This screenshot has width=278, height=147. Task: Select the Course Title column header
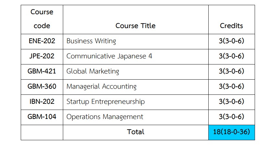coord(135,26)
